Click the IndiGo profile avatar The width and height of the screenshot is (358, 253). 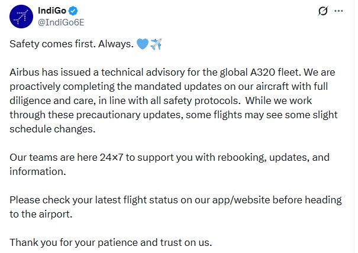(x=21, y=17)
